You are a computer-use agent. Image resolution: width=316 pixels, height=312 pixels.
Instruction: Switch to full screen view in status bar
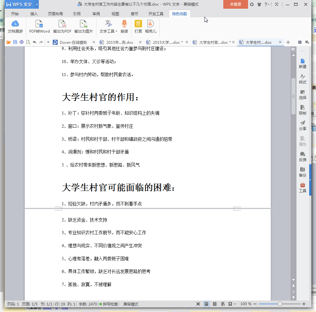click(x=198, y=304)
